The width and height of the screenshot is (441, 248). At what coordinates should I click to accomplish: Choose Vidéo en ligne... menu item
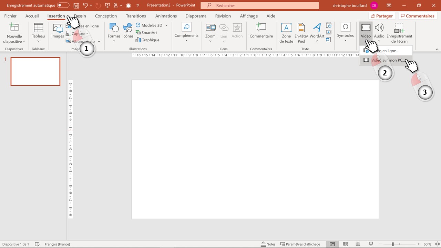pyautogui.click(x=386, y=51)
